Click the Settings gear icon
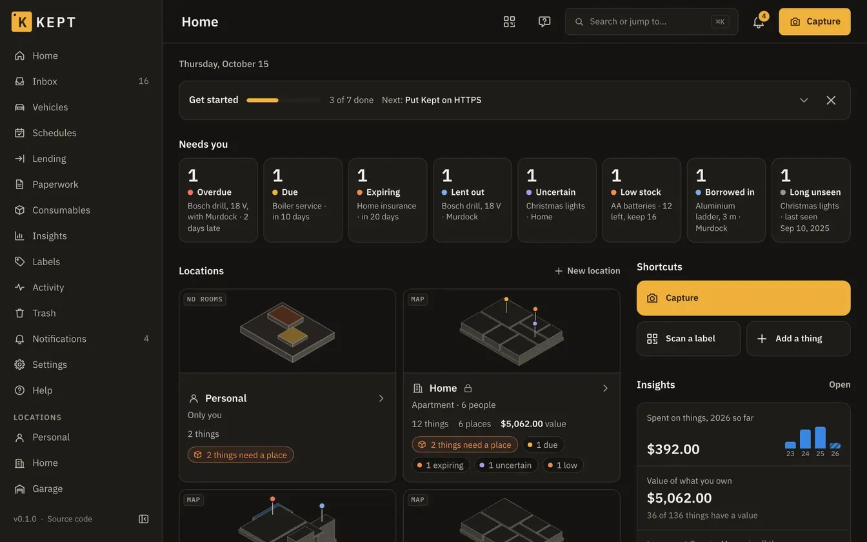Image resolution: width=867 pixels, height=542 pixels. coord(20,365)
